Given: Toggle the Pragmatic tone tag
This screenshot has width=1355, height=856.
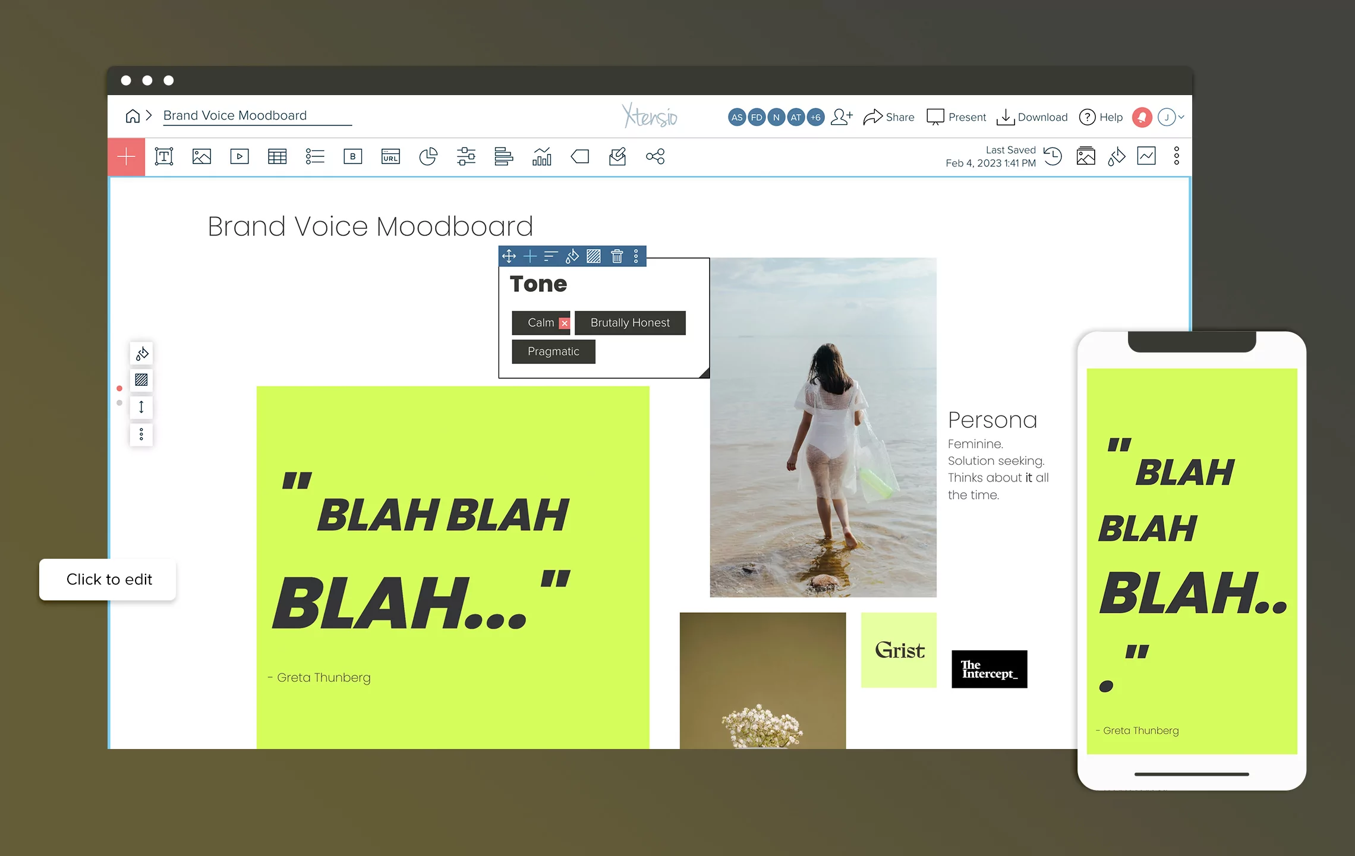Looking at the screenshot, I should click(x=553, y=351).
